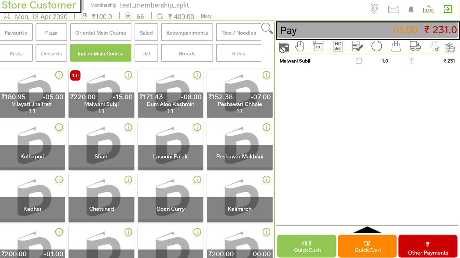Show info for Shahi item
Viewport: 460px width, 258px height.
128,127
